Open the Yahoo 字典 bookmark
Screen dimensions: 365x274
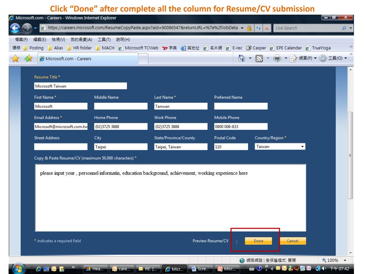coord(169,48)
